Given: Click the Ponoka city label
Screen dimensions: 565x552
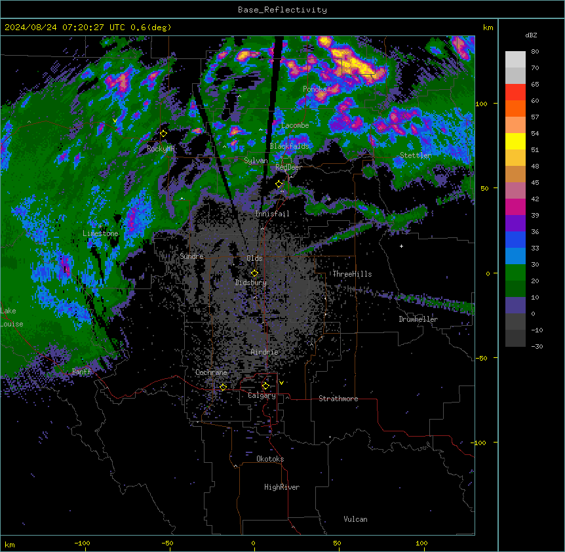Looking at the screenshot, I should tap(315, 89).
